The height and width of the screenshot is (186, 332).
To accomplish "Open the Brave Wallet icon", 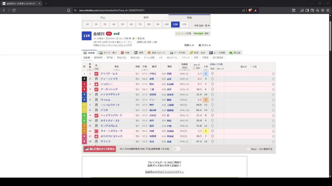I will pyautogui.click(x=312, y=10).
